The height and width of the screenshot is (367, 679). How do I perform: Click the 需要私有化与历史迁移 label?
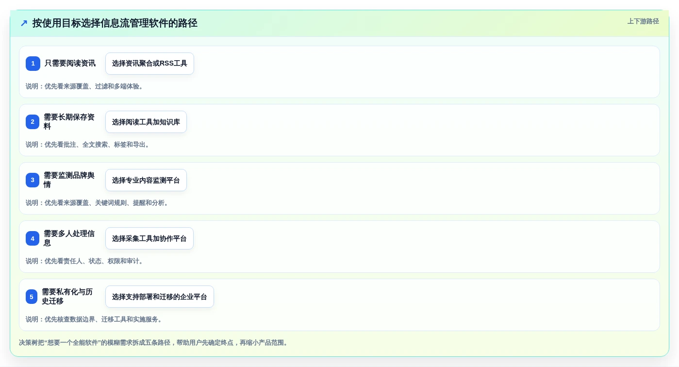coord(67,297)
